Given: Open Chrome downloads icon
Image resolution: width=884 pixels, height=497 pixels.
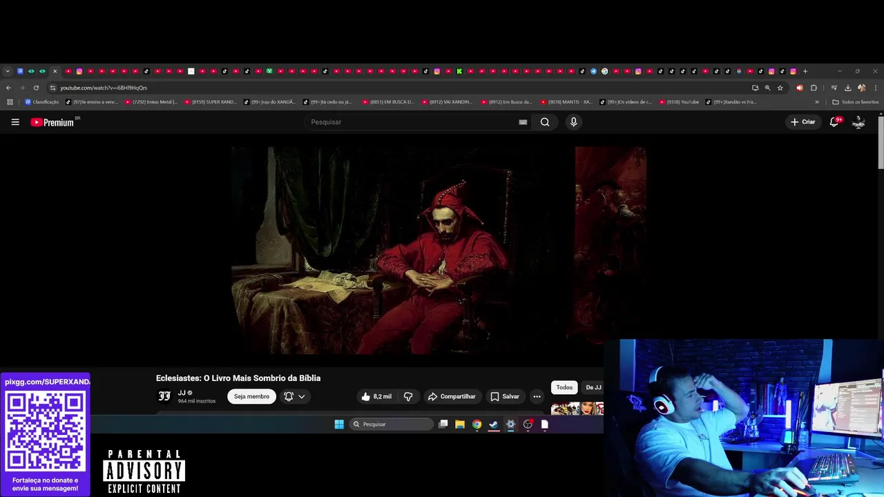Looking at the screenshot, I should click(847, 88).
